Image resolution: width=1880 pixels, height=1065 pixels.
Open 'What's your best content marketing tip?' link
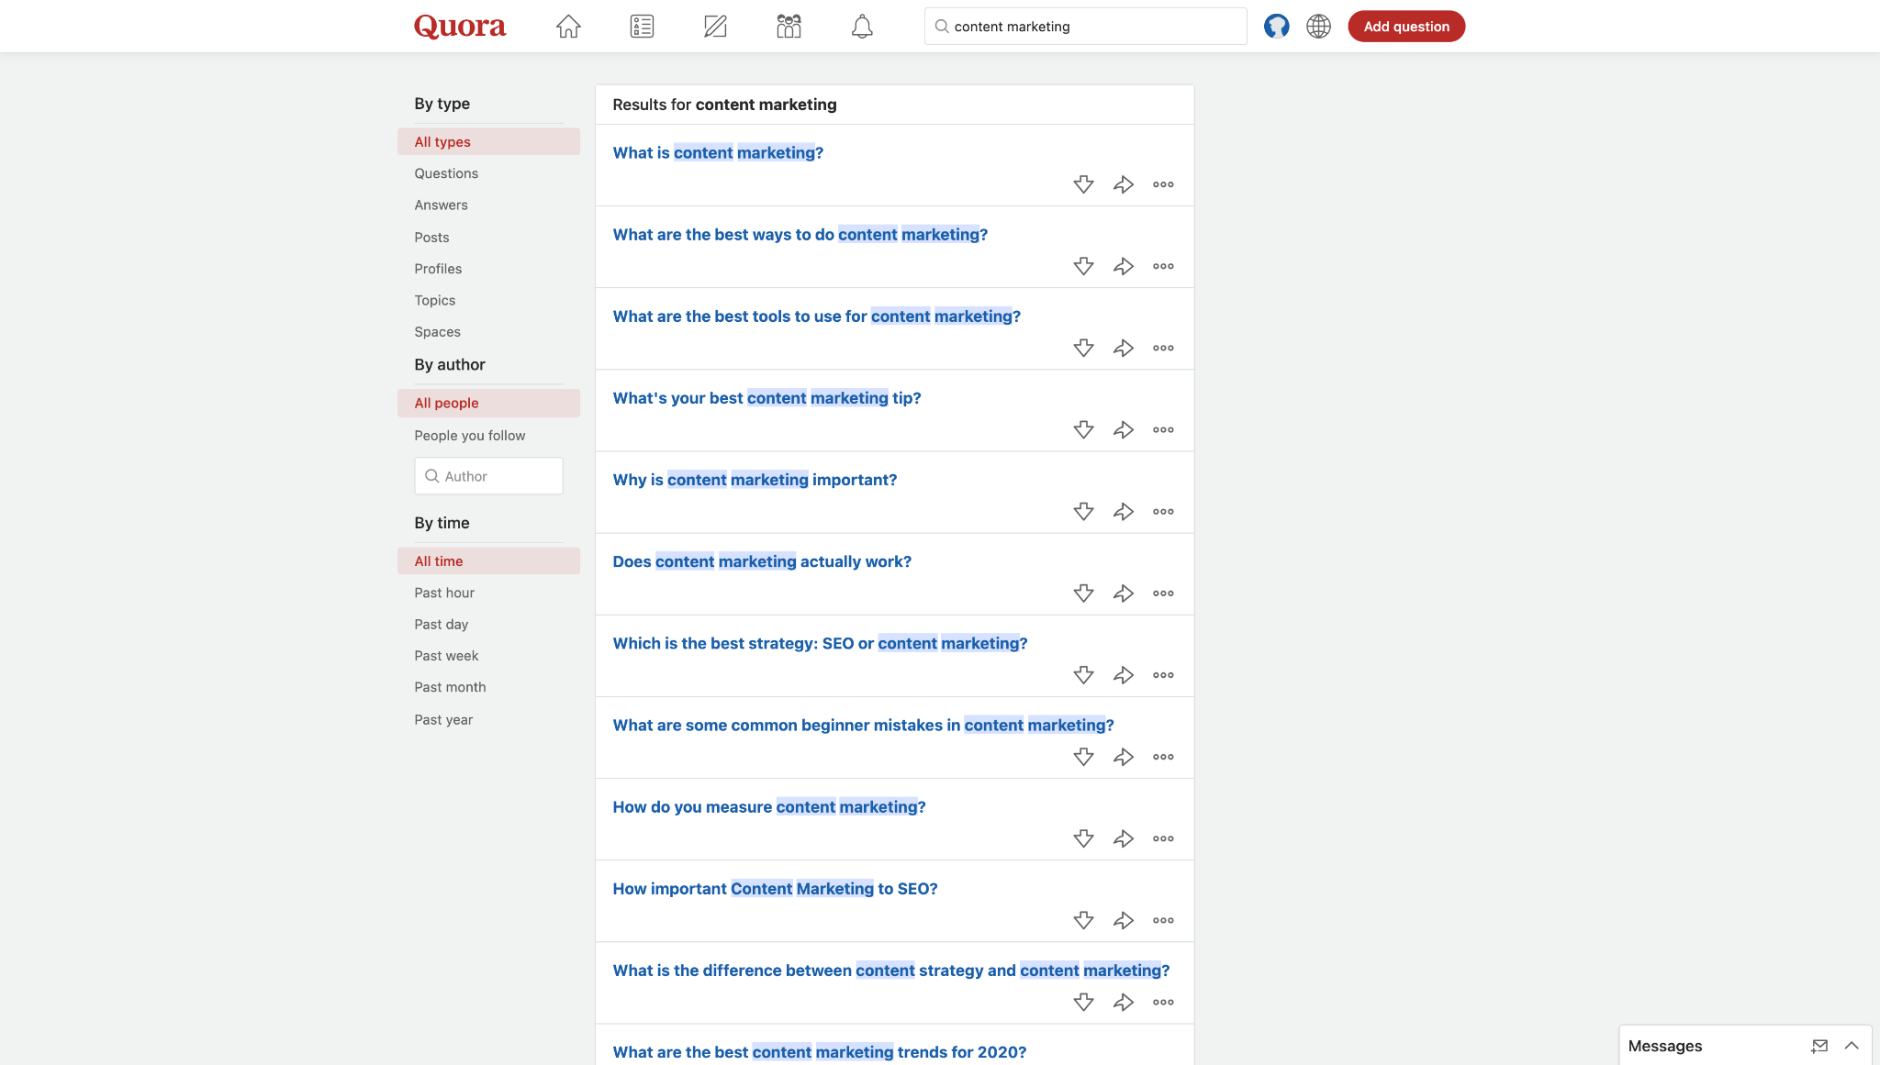pos(767,397)
